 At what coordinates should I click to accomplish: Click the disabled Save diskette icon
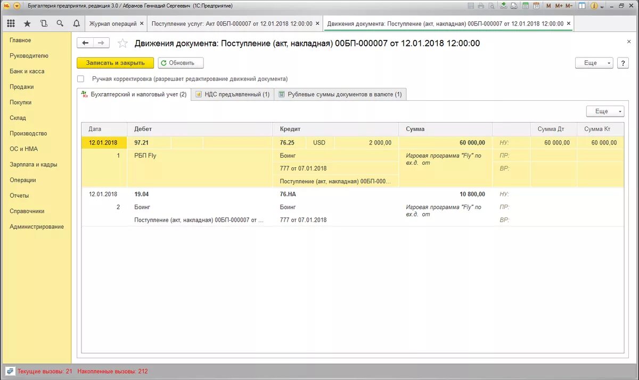point(471,6)
